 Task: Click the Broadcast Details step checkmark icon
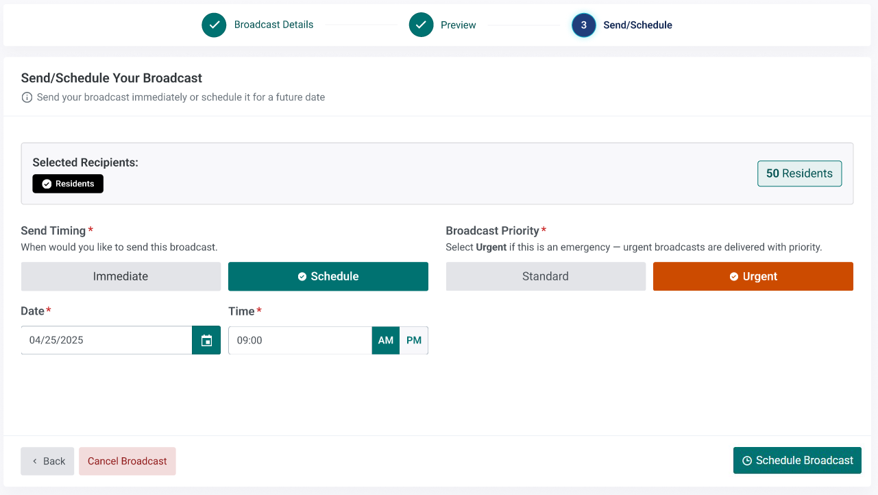(214, 25)
